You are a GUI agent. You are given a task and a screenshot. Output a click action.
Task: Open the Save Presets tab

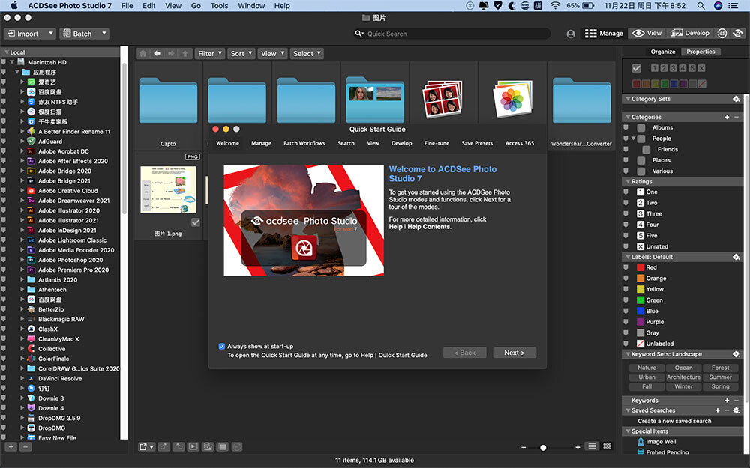pyautogui.click(x=477, y=143)
